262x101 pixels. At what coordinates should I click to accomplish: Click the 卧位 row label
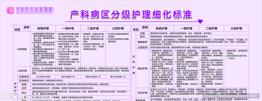click(x=142, y=36)
